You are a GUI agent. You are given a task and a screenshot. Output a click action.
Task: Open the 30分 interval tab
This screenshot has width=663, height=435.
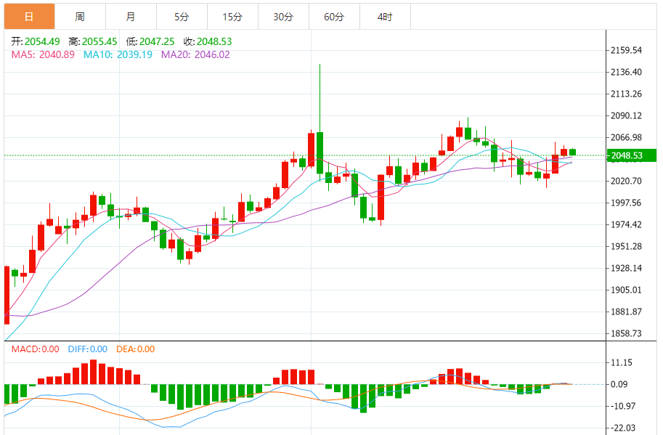point(283,17)
